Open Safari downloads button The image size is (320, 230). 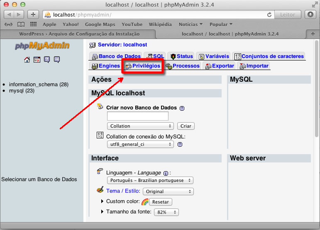point(310,15)
